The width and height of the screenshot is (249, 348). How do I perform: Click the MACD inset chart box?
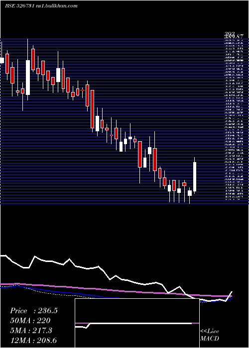(137, 323)
